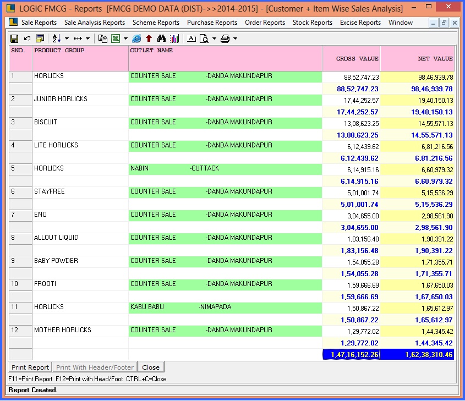Open the Sale Reports menu
This screenshot has height=401, width=465.
pyautogui.click(x=39, y=23)
